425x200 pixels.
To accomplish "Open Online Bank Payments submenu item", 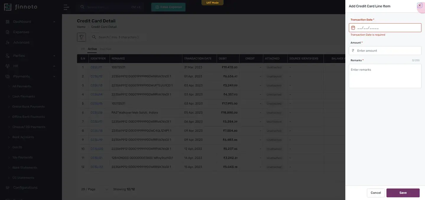I will click(28, 107).
